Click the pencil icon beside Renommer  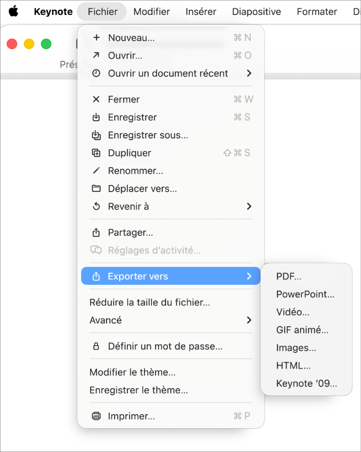pyautogui.click(x=96, y=171)
